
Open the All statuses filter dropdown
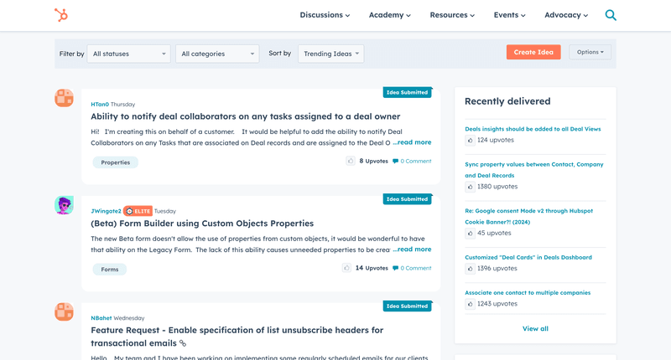point(129,54)
